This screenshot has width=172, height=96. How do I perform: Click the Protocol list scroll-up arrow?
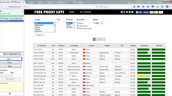point(74,23)
